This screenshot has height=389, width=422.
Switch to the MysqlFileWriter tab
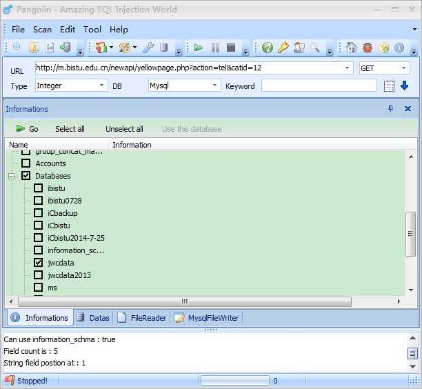206,318
